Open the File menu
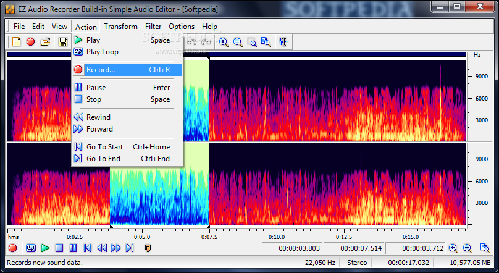The image size is (499, 273). pyautogui.click(x=19, y=27)
